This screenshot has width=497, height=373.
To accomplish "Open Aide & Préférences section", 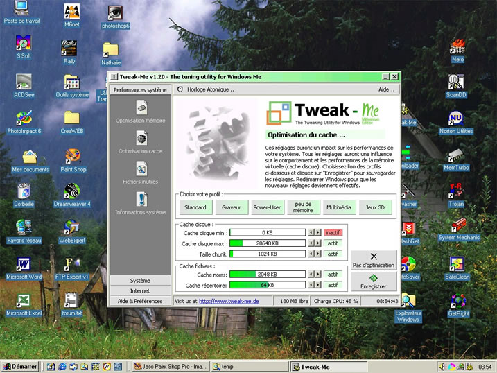I will tap(140, 301).
